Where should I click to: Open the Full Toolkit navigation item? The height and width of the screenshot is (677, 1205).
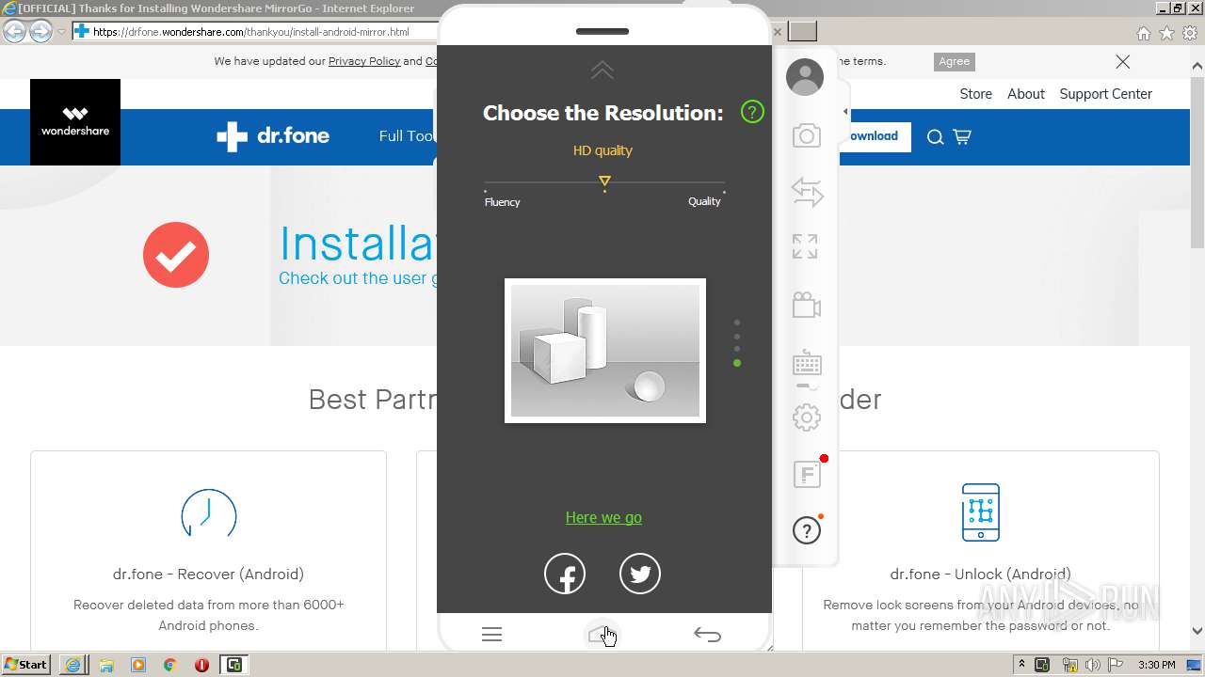(x=408, y=136)
